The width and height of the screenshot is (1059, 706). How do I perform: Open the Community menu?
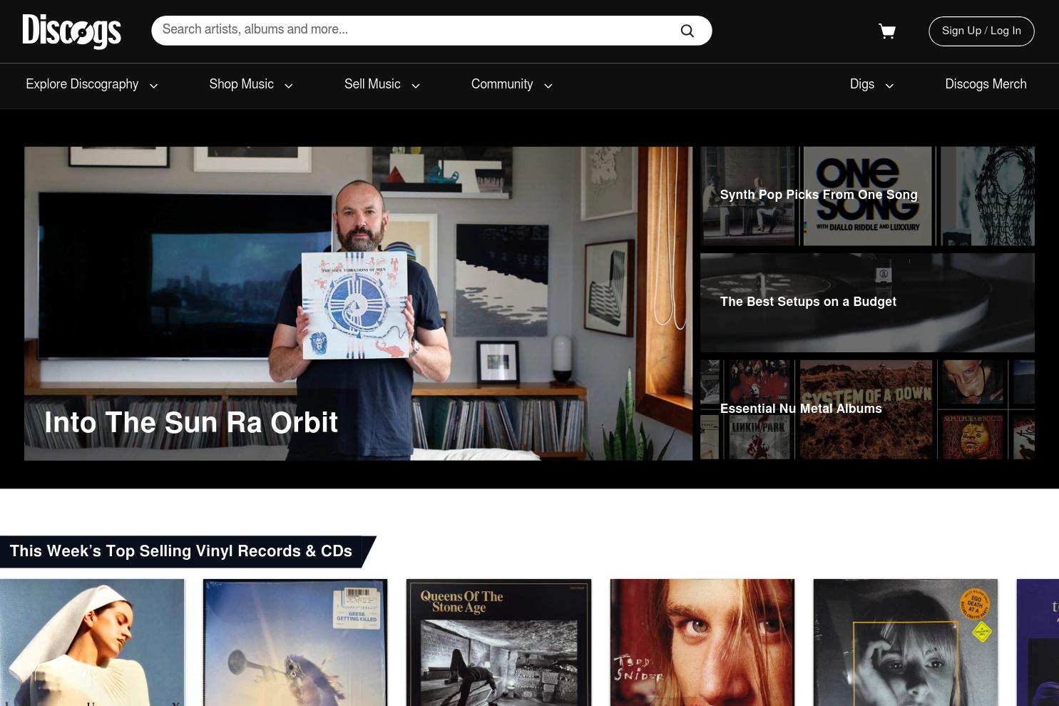511,84
